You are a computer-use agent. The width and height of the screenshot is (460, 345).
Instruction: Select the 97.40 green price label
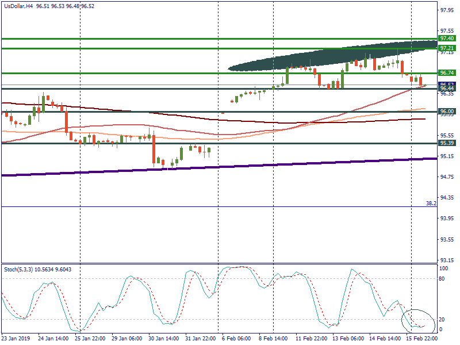pos(447,39)
